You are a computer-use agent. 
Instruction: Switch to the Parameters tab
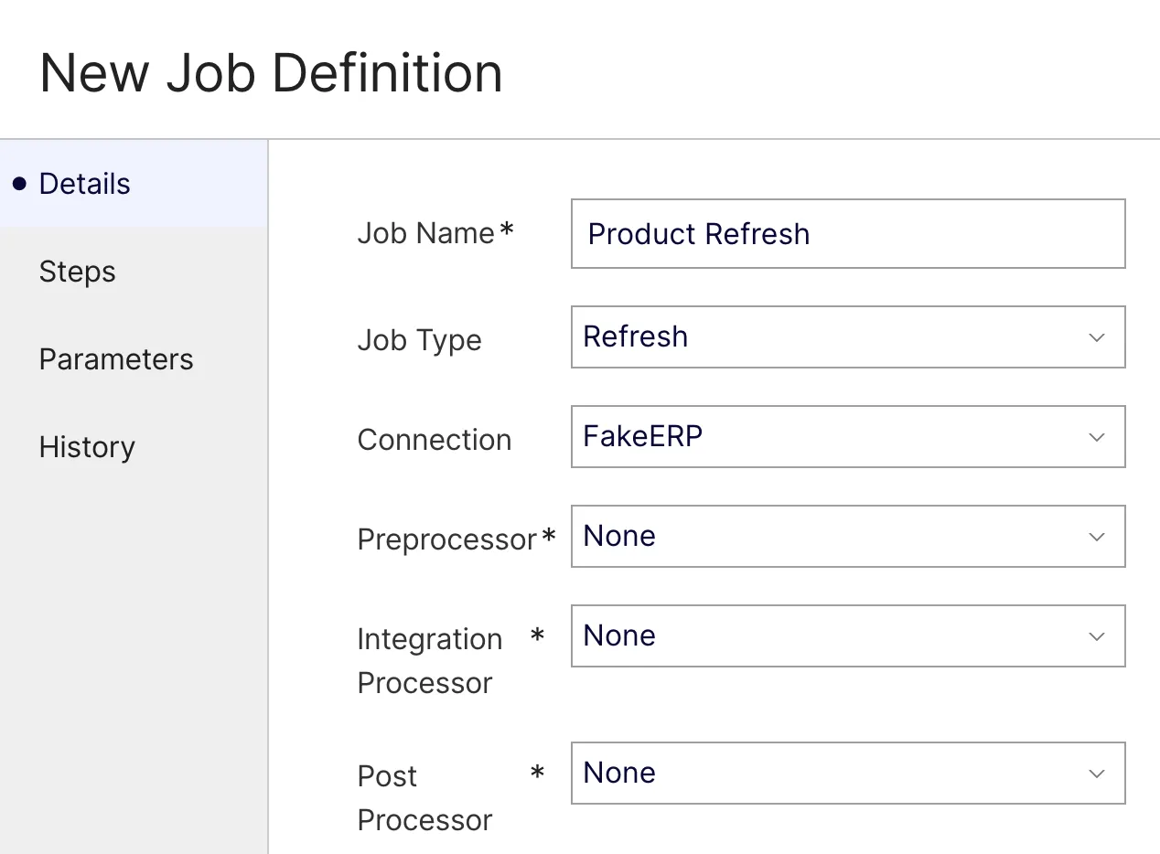tap(134, 359)
